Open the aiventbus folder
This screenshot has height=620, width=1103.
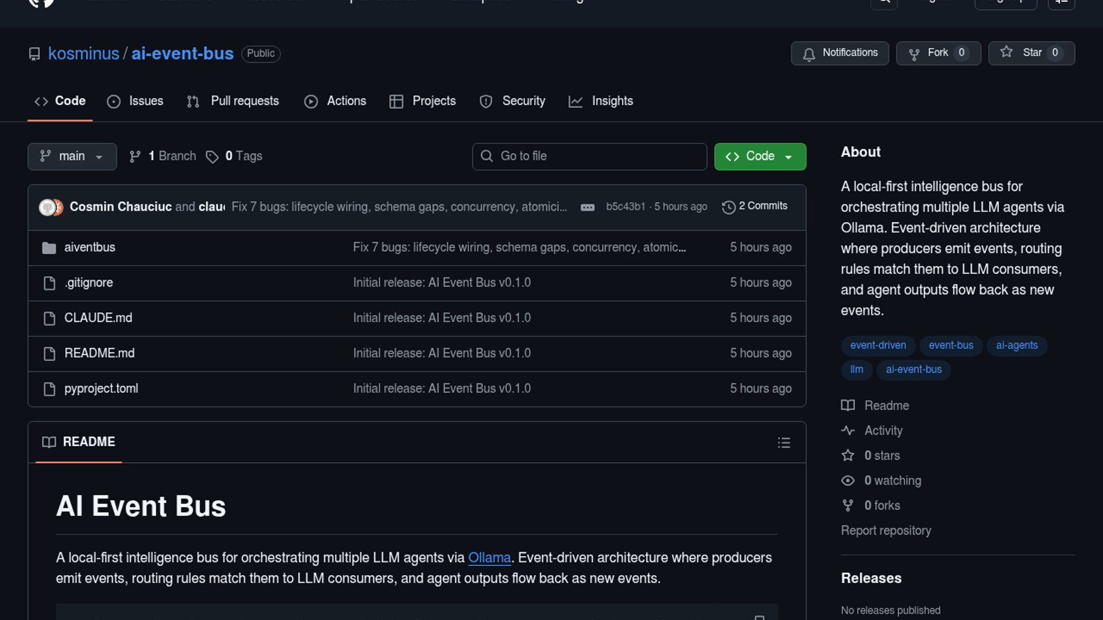tap(90, 247)
